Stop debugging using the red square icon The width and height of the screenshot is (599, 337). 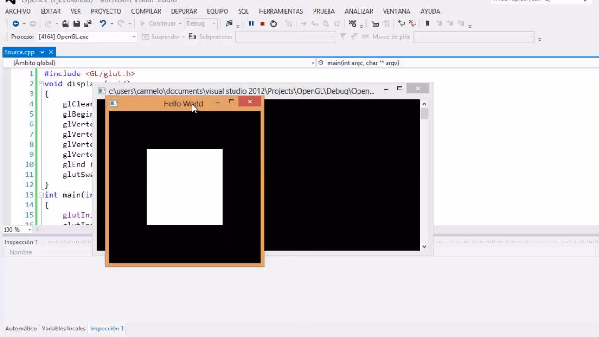click(x=262, y=23)
